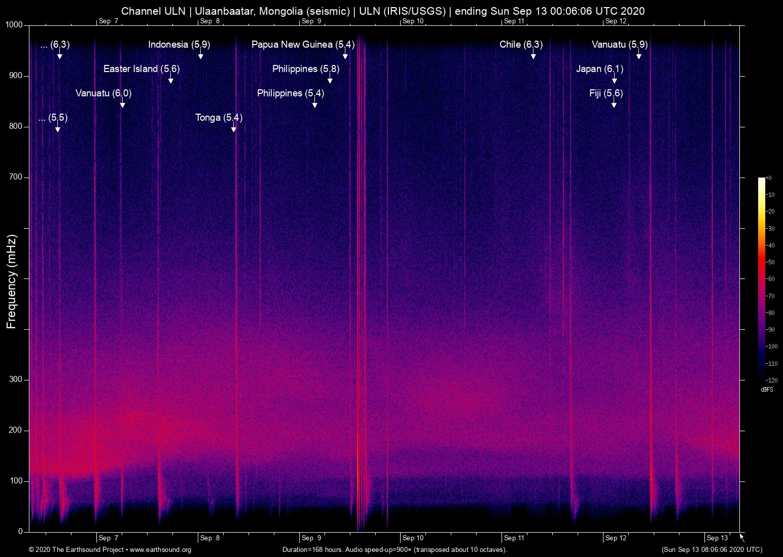Viewport: 783px width, 557px height.
Task: Select "Sep 9" on the bottom time axis
Action: point(311,538)
